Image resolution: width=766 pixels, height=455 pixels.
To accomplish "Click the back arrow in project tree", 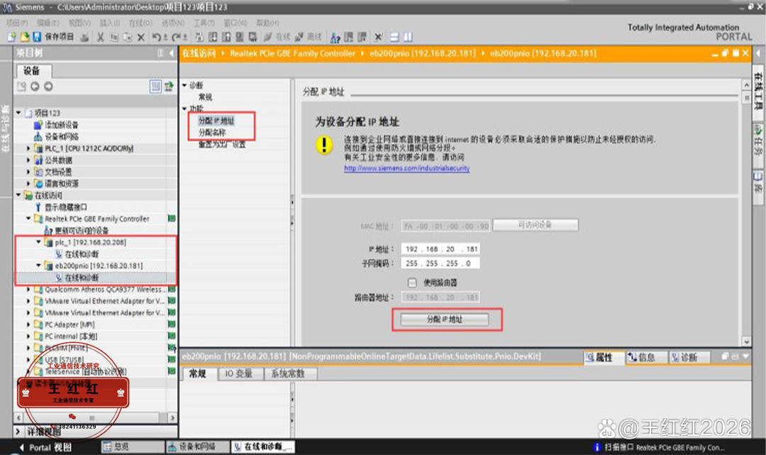I will tap(35, 87).
